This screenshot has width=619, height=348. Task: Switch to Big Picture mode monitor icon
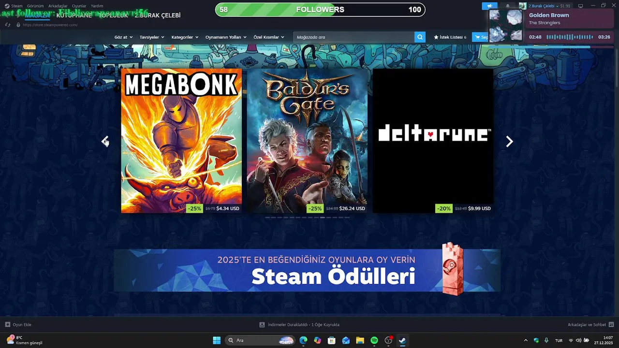(580, 6)
